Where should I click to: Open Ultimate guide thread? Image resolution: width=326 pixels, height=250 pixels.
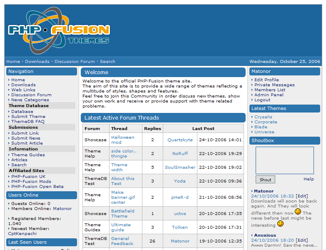pyautogui.click(x=121, y=227)
